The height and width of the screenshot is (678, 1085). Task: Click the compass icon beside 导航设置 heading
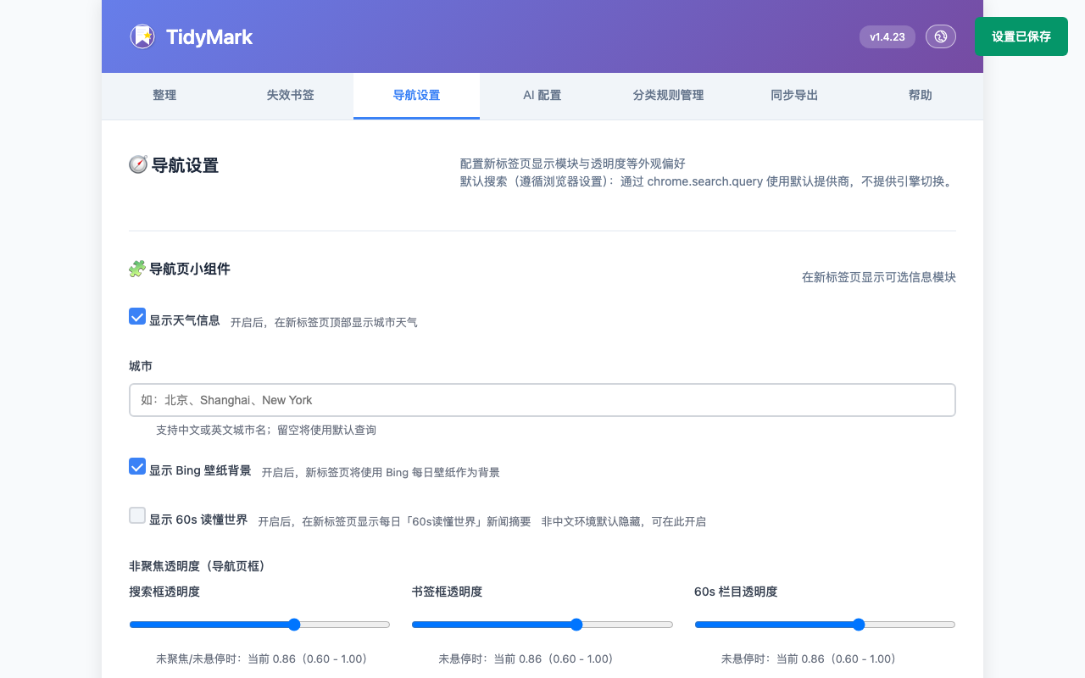tap(138, 164)
